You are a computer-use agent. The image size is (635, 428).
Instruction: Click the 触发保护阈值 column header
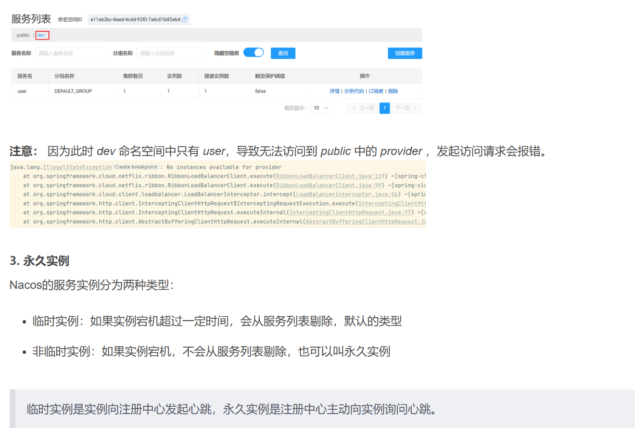[270, 76]
